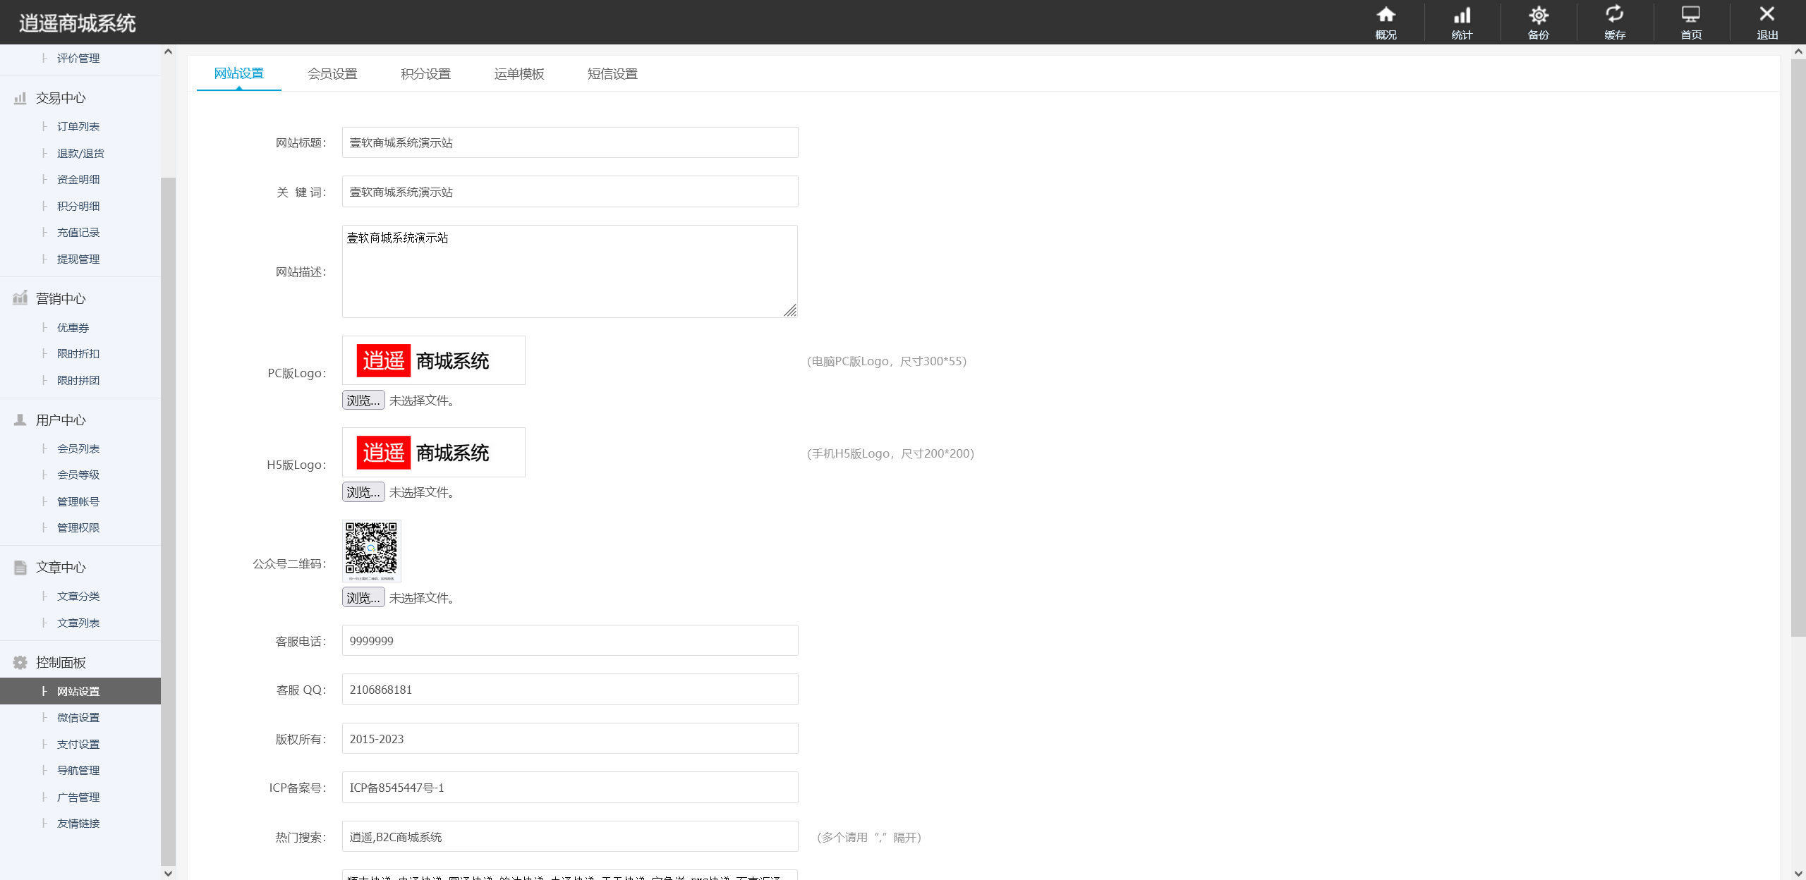Collapse the 交易中心 sidebar section
Image resolution: width=1806 pixels, height=880 pixels.
tap(61, 98)
